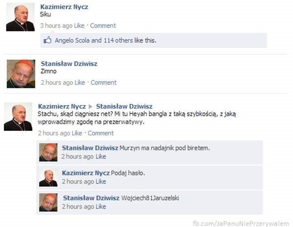
Task: Open Kazimierz Nycz avatar on Stachu wall post
Action: pyautogui.click(x=18, y=117)
